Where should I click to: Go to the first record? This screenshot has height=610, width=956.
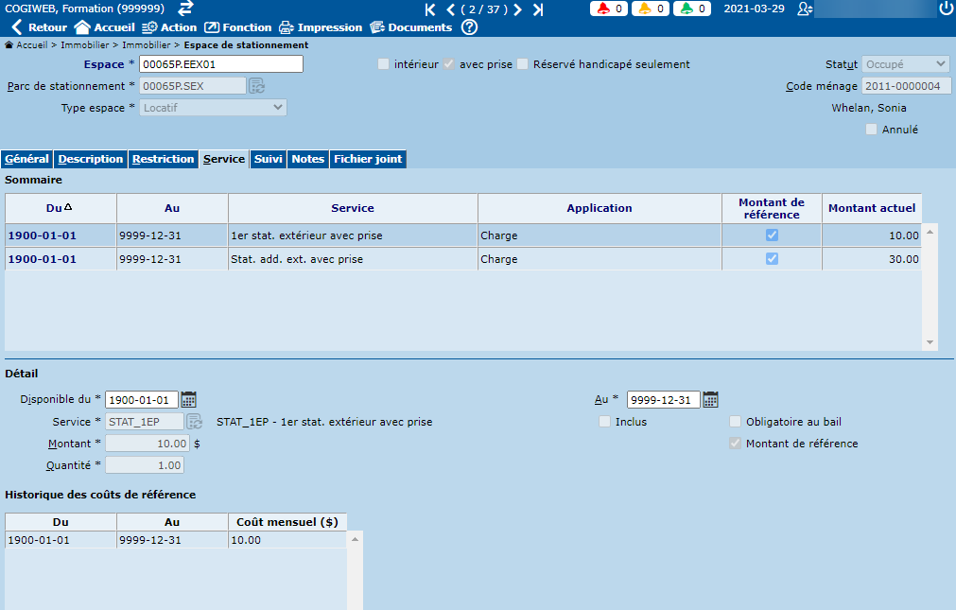pyautogui.click(x=430, y=9)
